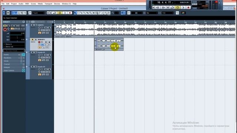Open the color selector toolbar icon
The image size is (237, 133).
coord(183,13)
